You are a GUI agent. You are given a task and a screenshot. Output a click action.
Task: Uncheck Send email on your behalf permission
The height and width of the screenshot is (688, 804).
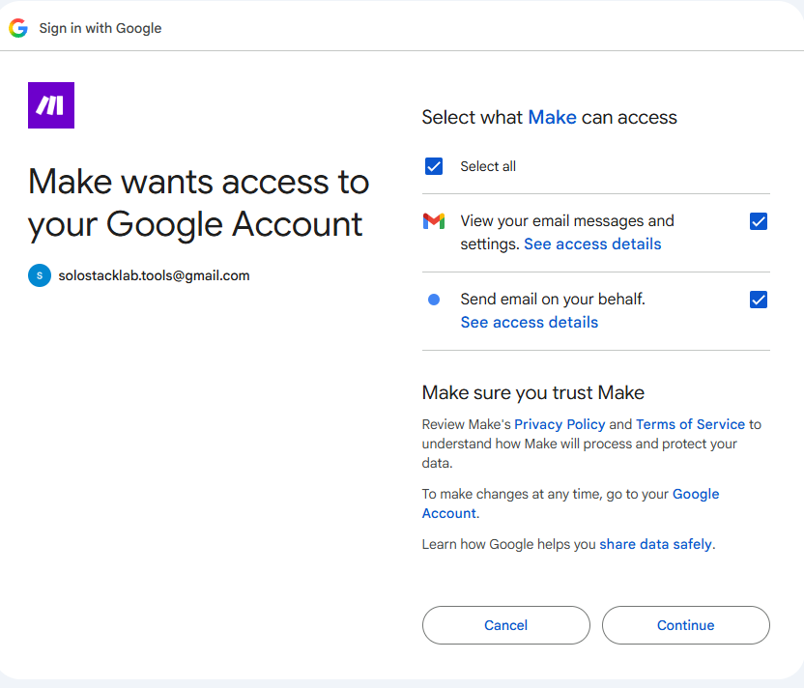click(x=759, y=300)
